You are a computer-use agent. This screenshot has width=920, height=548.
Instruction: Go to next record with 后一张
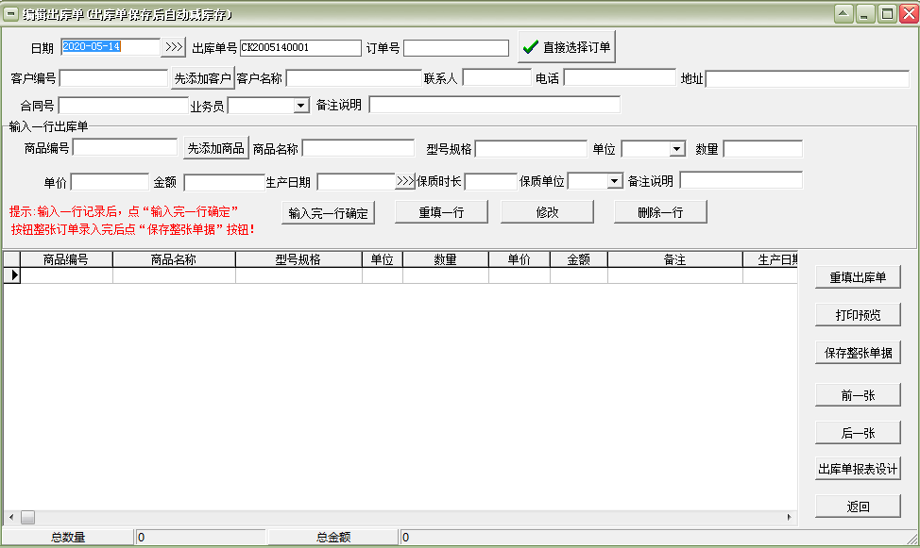pos(858,433)
